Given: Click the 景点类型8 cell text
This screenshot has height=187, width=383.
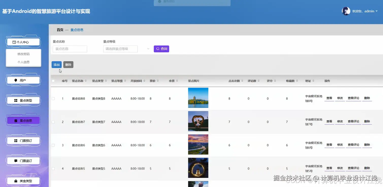Looking at the screenshot, I should click(x=98, y=99).
